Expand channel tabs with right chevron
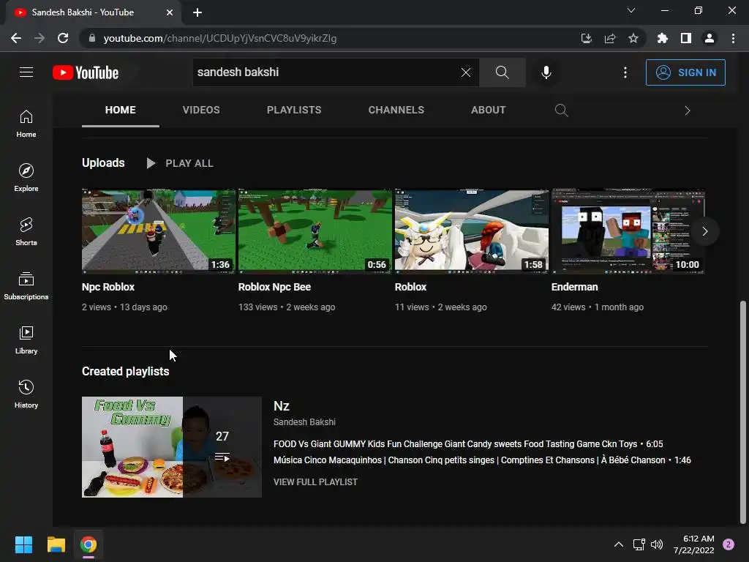This screenshot has height=562, width=749. (687, 110)
